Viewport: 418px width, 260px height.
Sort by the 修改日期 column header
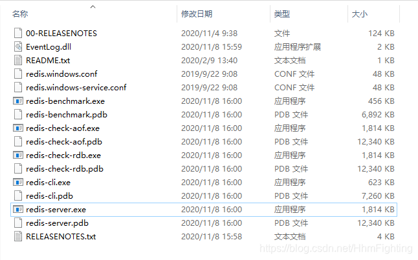point(197,14)
